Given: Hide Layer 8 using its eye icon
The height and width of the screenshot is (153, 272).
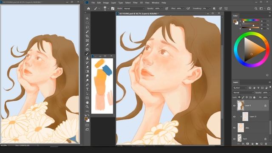Looking at the screenshot, I should tap(234, 106).
